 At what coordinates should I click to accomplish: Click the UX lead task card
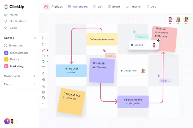point(144,45)
